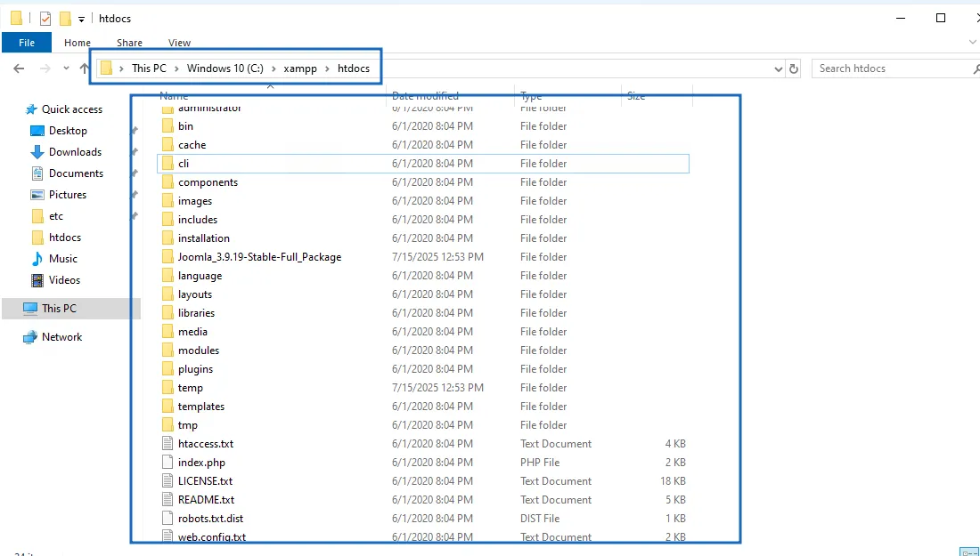Open the New folder icon in Quick Access Toolbar
This screenshot has width=980, height=556.
point(66,17)
